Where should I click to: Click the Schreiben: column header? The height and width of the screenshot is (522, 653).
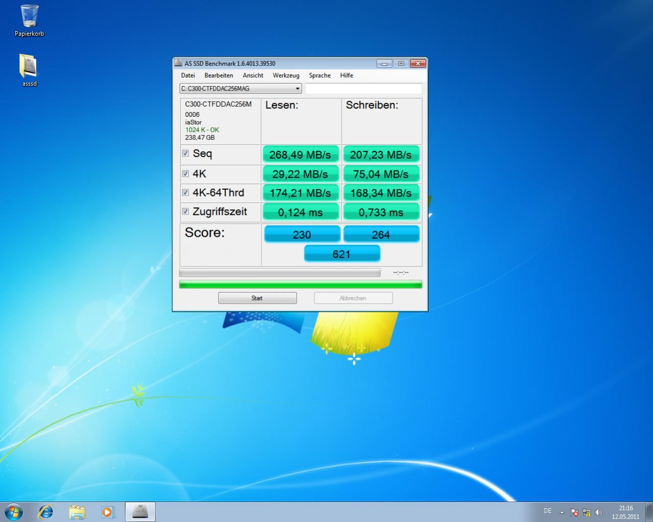point(372,105)
